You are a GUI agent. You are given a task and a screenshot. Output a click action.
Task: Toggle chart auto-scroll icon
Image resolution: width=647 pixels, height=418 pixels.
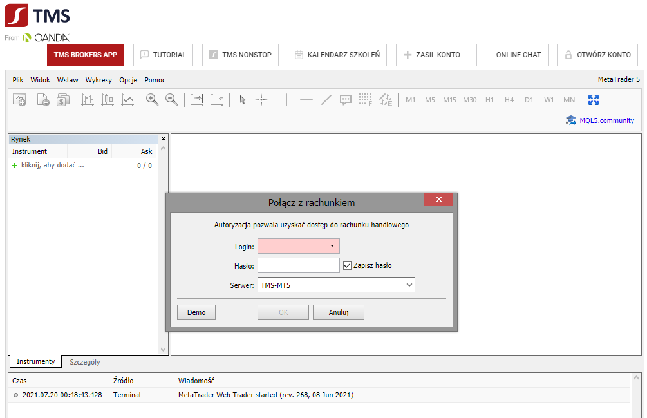click(197, 100)
